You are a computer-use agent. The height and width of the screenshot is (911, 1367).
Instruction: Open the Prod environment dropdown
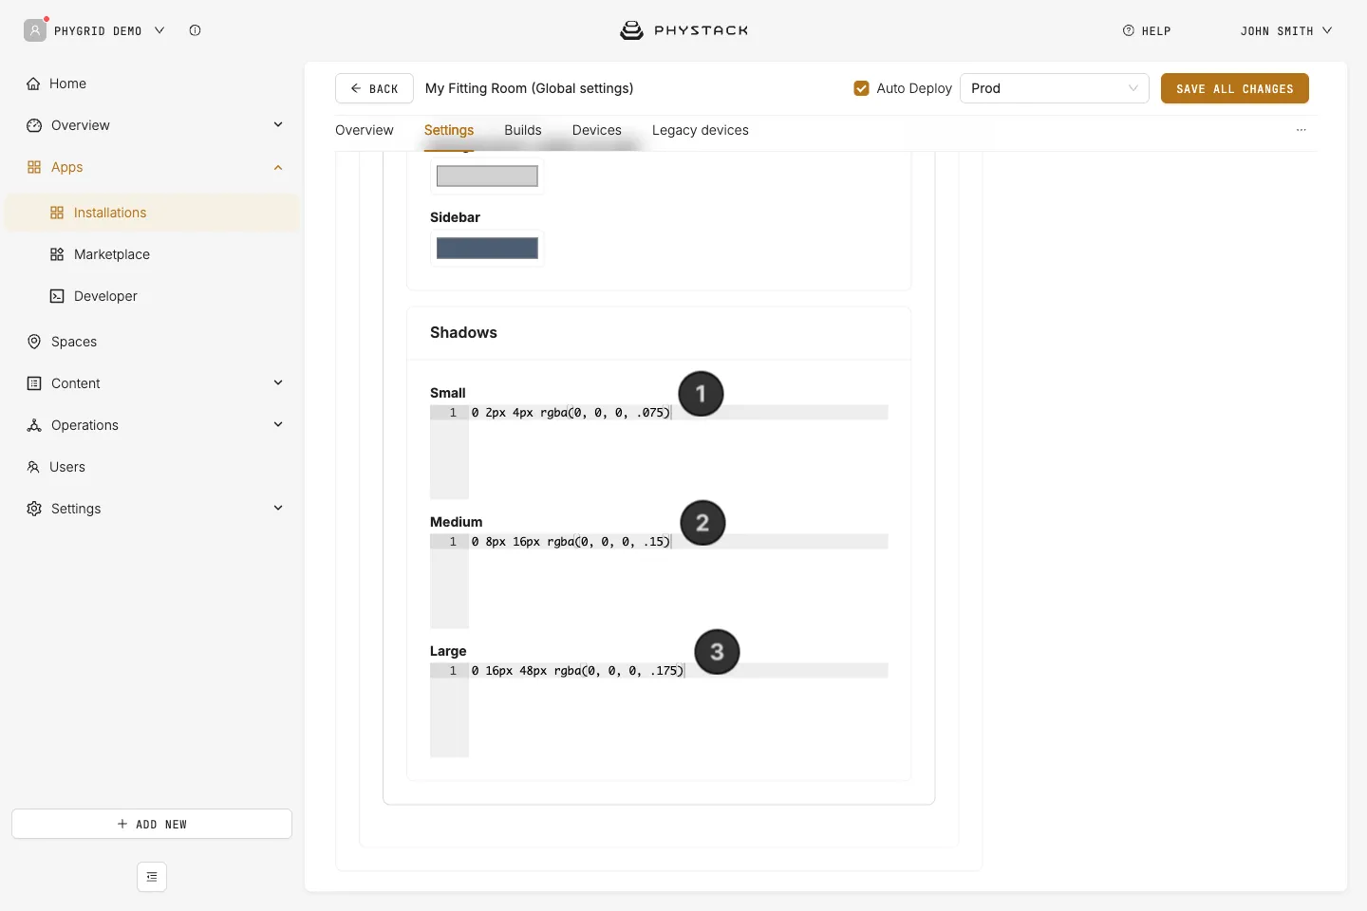click(x=1055, y=88)
